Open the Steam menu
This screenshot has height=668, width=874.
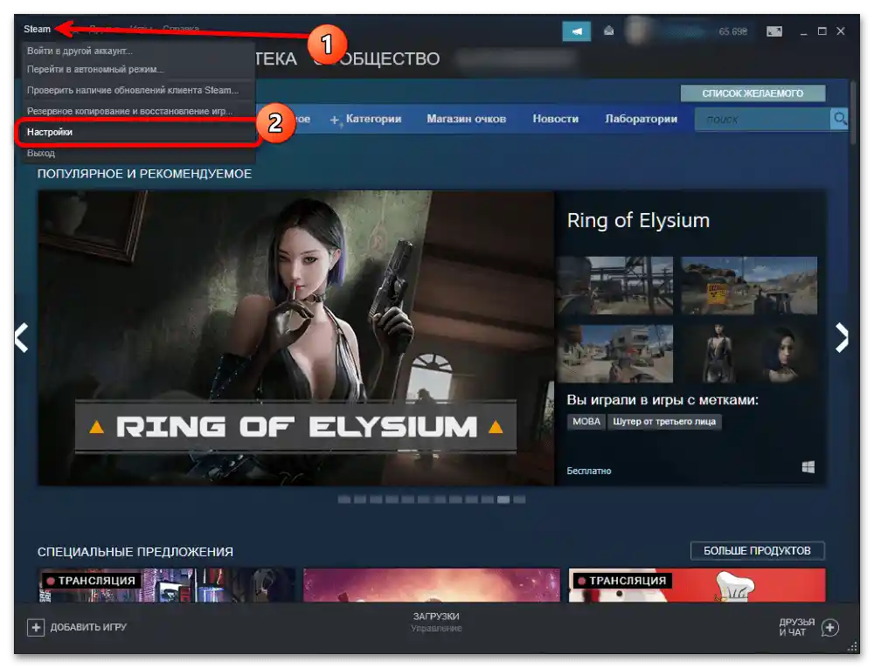click(x=37, y=29)
